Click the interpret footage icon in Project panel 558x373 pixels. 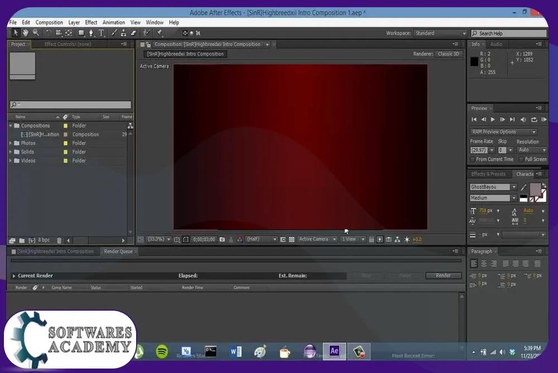[12, 241]
